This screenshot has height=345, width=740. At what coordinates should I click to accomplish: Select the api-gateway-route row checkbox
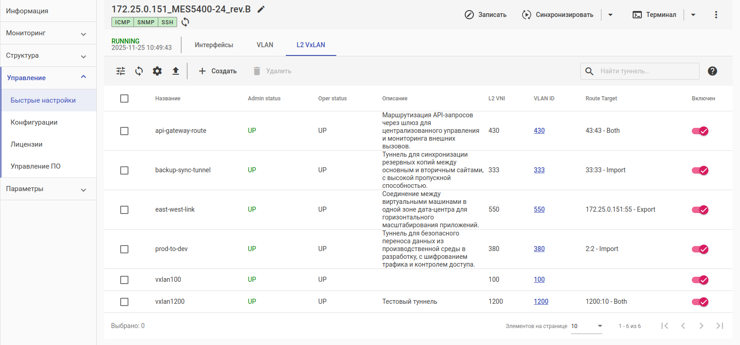pos(124,131)
